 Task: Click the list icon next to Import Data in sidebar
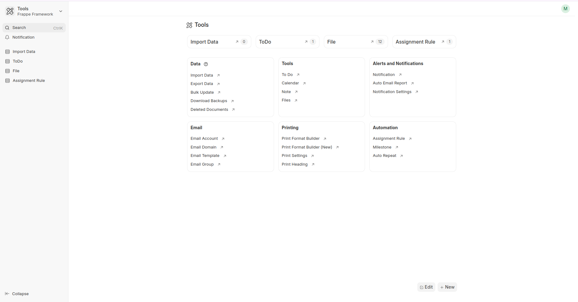click(x=7, y=52)
